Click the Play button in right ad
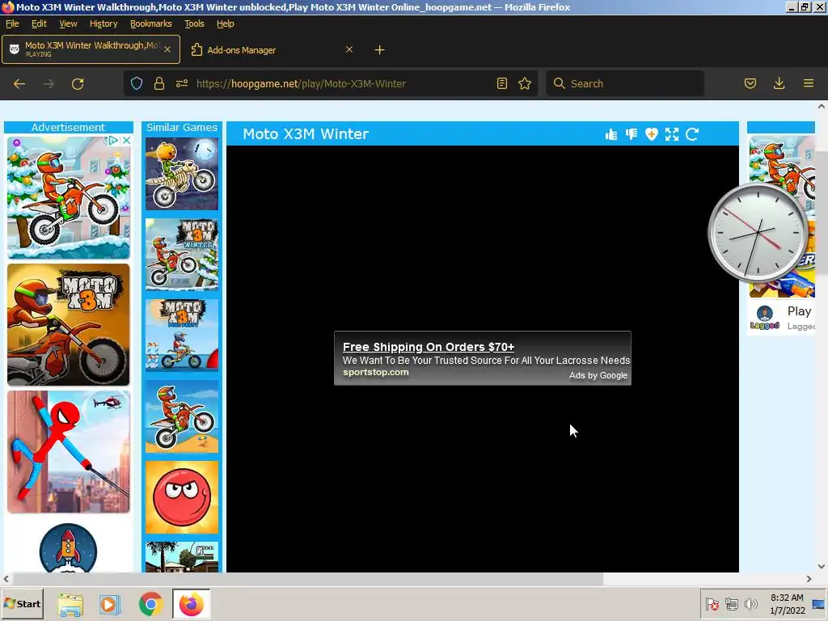 pos(799,311)
